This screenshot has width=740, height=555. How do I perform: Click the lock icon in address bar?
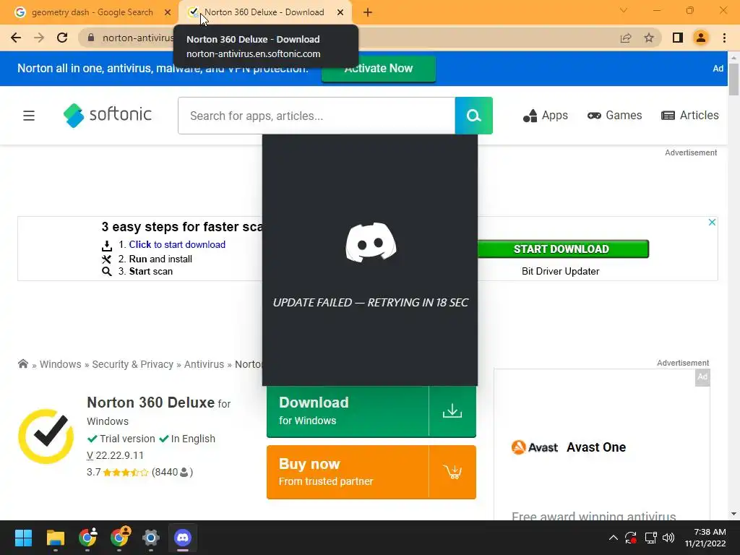pyautogui.click(x=91, y=38)
